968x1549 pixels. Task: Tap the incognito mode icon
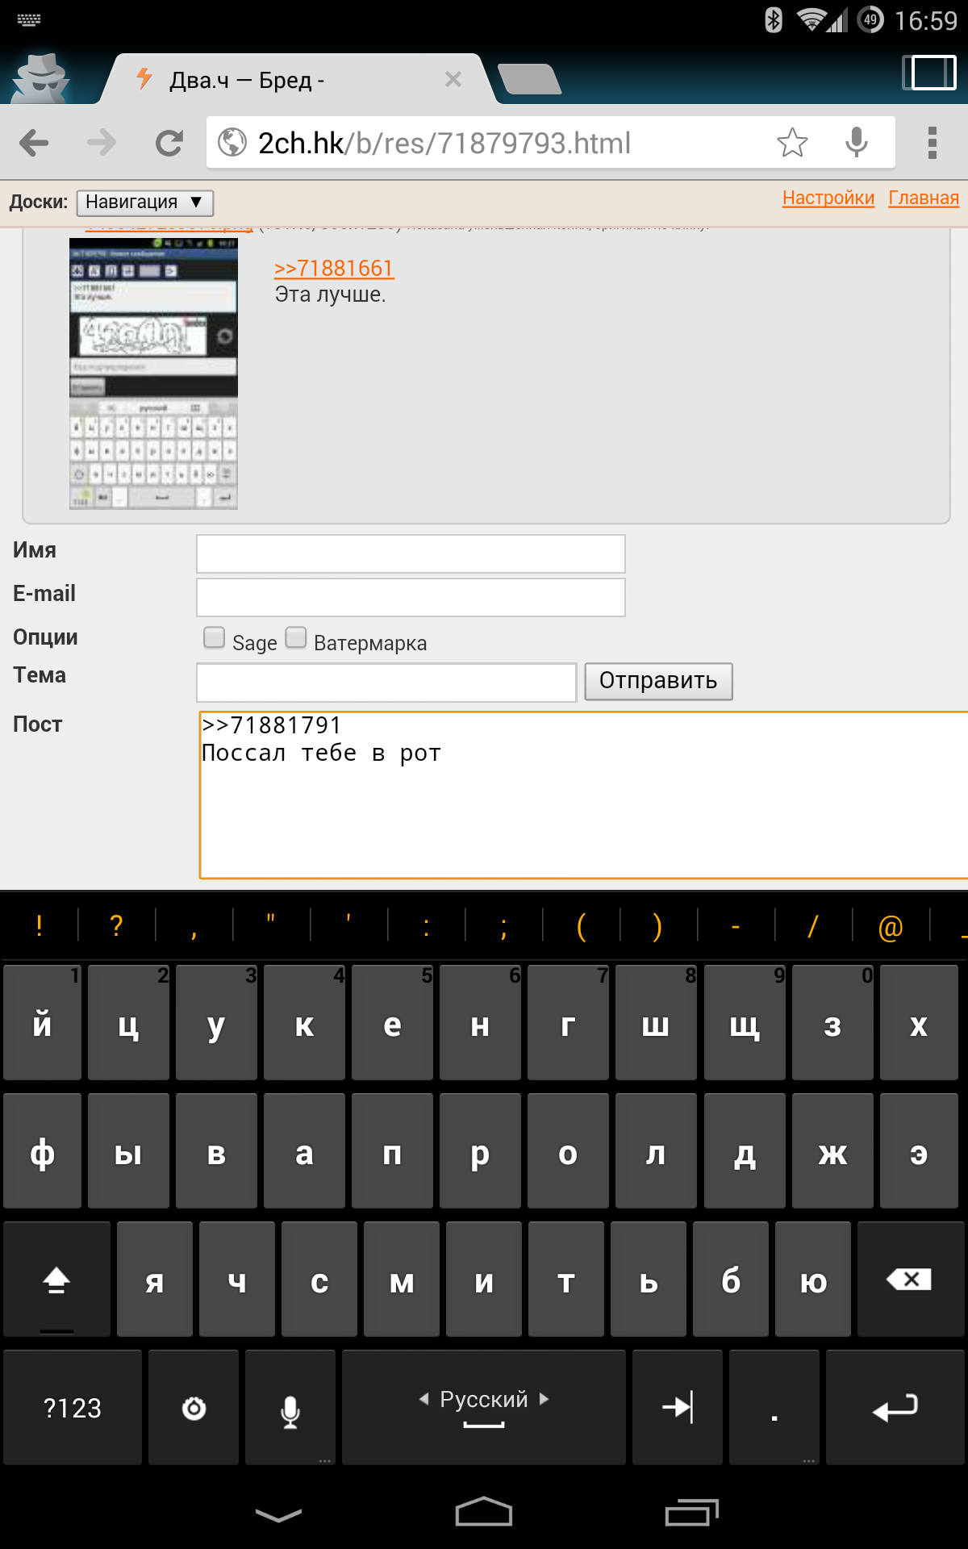(x=40, y=77)
